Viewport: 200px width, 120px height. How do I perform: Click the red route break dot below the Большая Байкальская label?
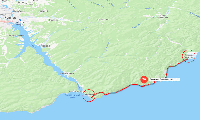coord(155,82)
